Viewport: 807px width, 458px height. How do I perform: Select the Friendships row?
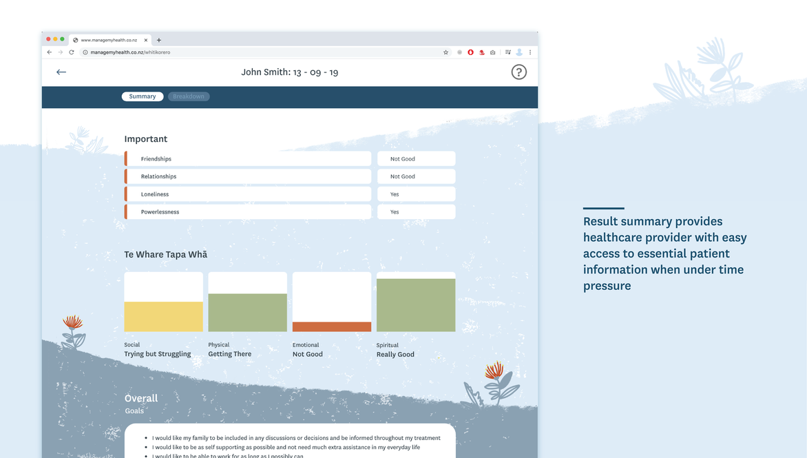[x=248, y=159]
